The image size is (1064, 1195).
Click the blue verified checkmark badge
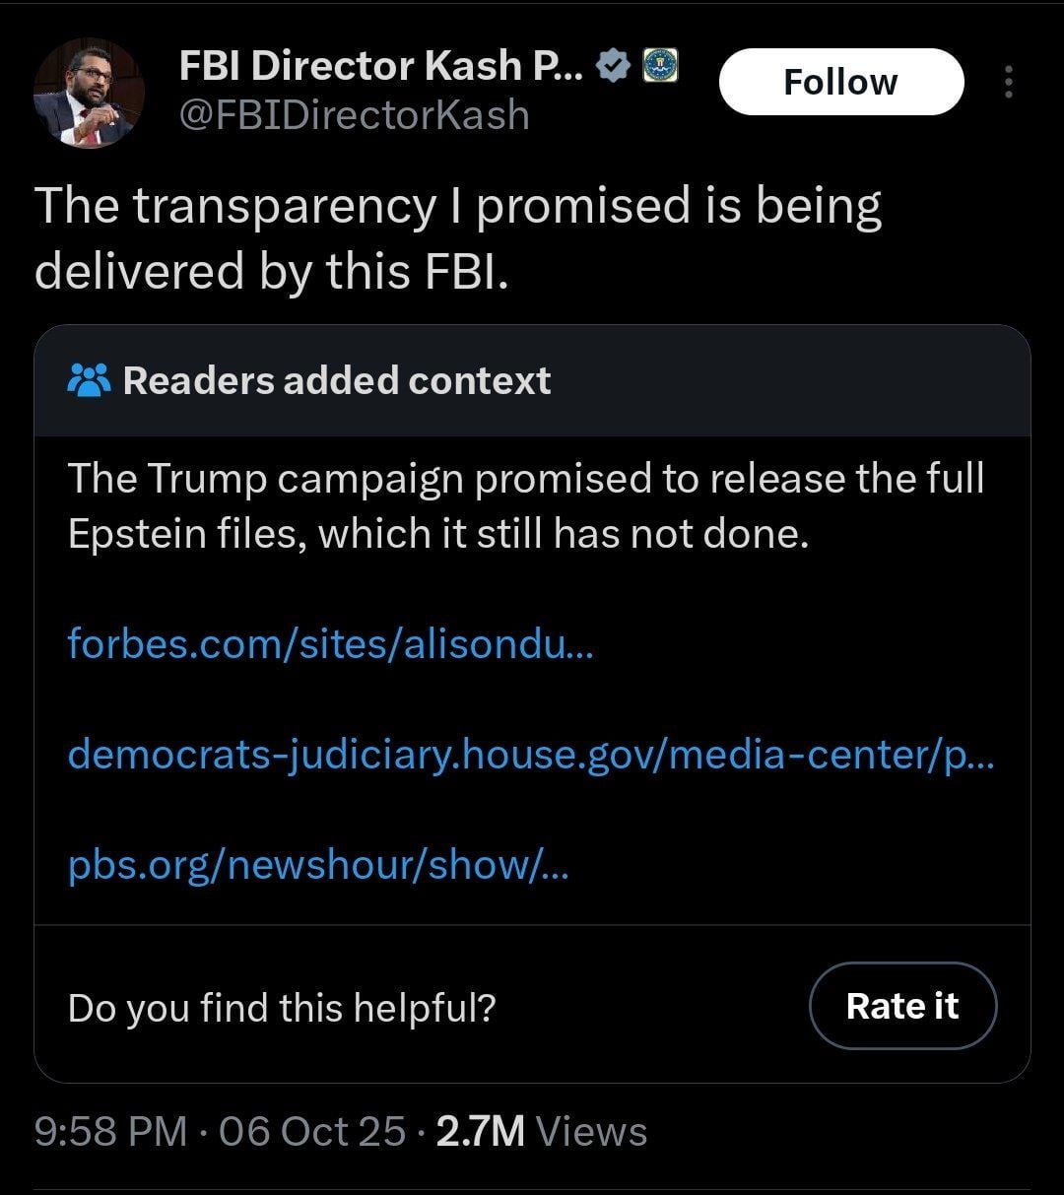(x=616, y=66)
